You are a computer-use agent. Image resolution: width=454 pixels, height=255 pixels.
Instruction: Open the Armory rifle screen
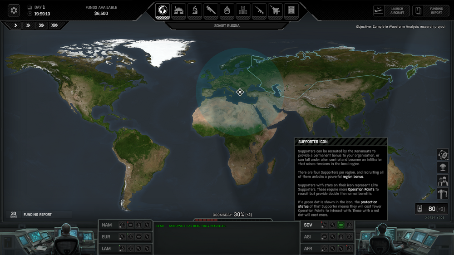[x=259, y=10]
